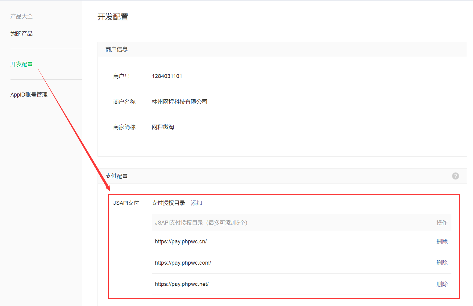Select 开发配置 in the left navigation
This screenshot has width=473, height=306.
(22, 64)
